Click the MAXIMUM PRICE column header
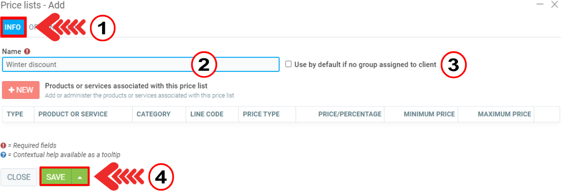 [x=505, y=114]
